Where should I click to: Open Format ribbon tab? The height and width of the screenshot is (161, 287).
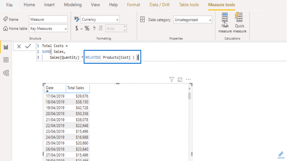[133, 5]
